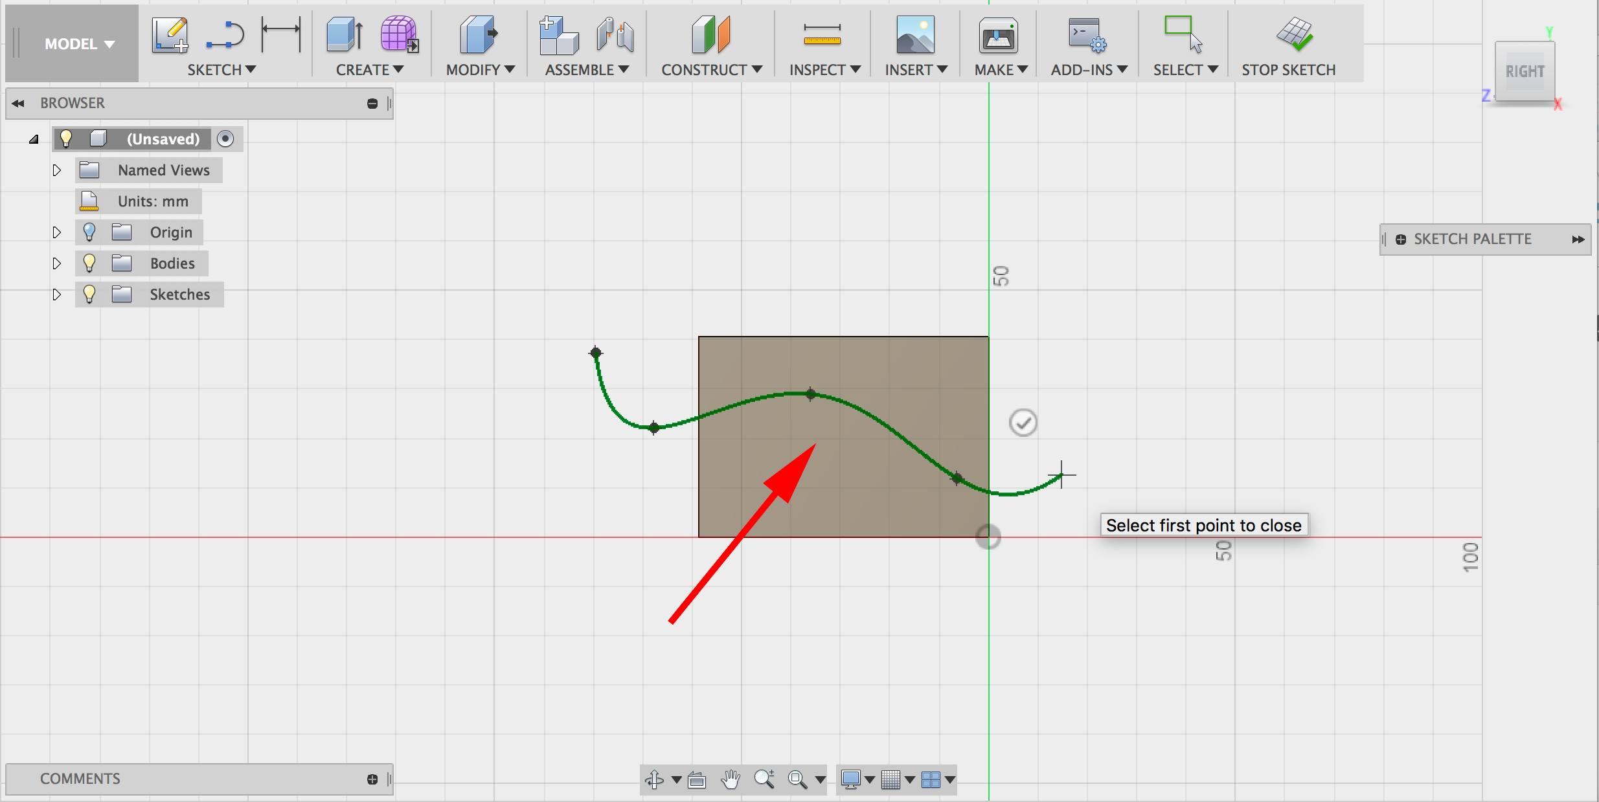Open Viewports dropdown arrow
1599x802 pixels.
[x=950, y=779]
